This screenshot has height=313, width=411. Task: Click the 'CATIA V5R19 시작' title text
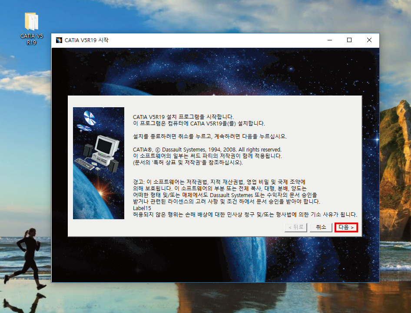point(86,40)
